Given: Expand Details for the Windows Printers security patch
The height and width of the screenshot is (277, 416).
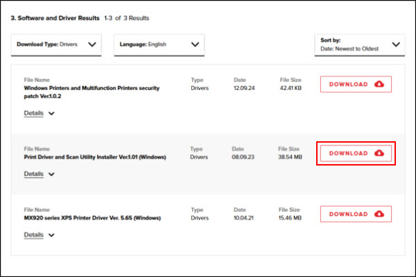Looking at the screenshot, I should 33,113.
